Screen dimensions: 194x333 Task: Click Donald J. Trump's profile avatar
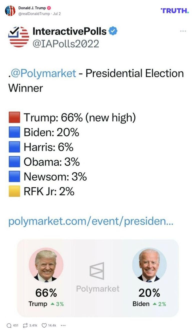coord(10,11)
